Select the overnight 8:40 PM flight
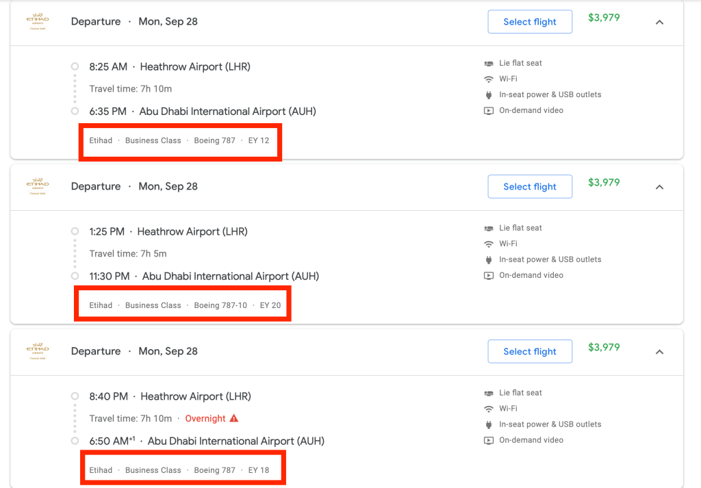This screenshot has height=488, width=701. (530, 352)
